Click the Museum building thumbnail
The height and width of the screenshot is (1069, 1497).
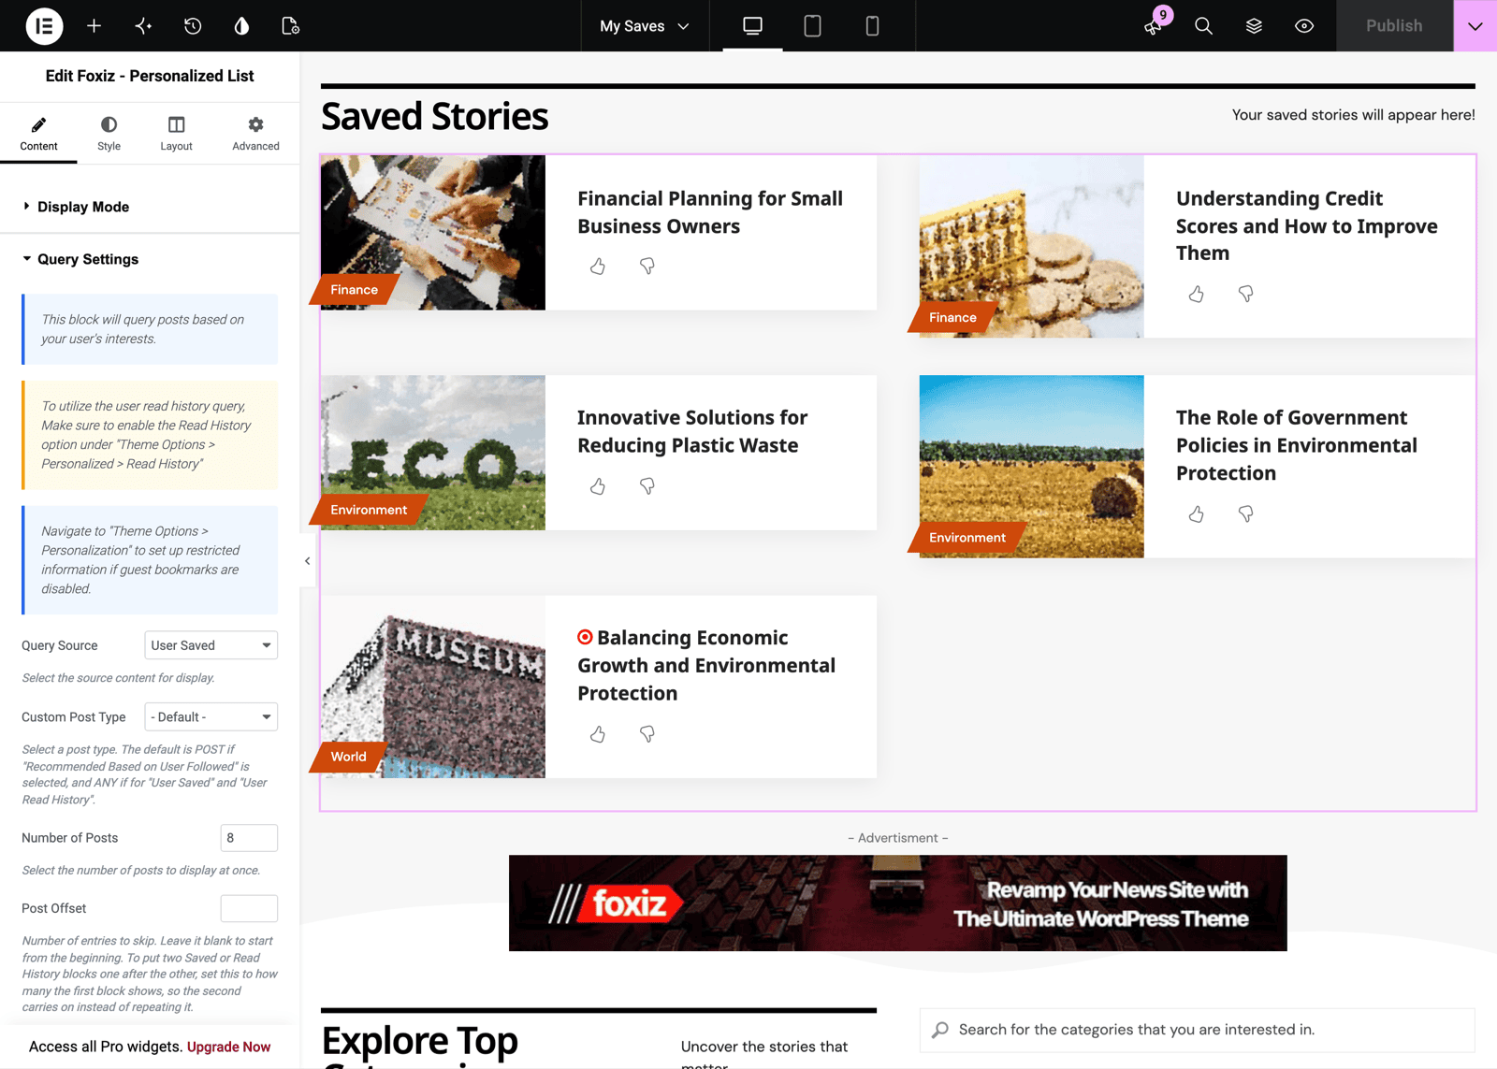point(433,686)
